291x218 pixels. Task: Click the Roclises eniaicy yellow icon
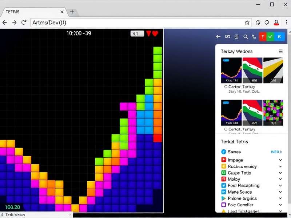pos(224,166)
